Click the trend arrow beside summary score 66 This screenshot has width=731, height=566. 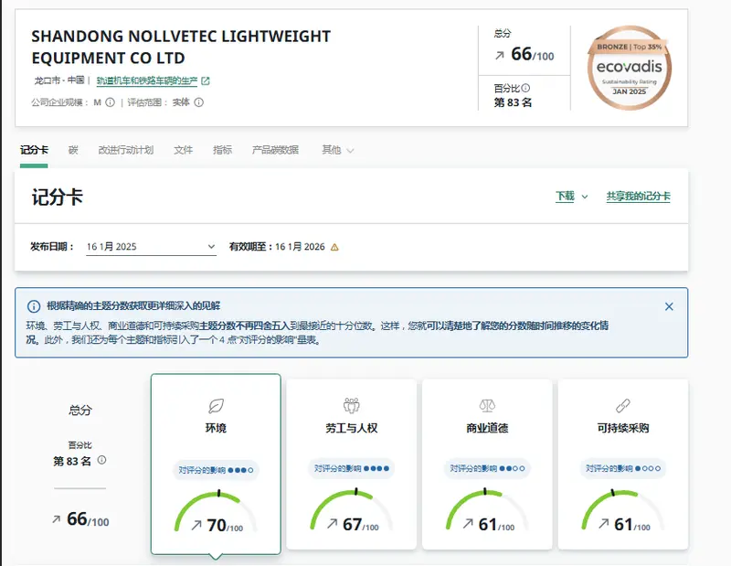coord(57,518)
